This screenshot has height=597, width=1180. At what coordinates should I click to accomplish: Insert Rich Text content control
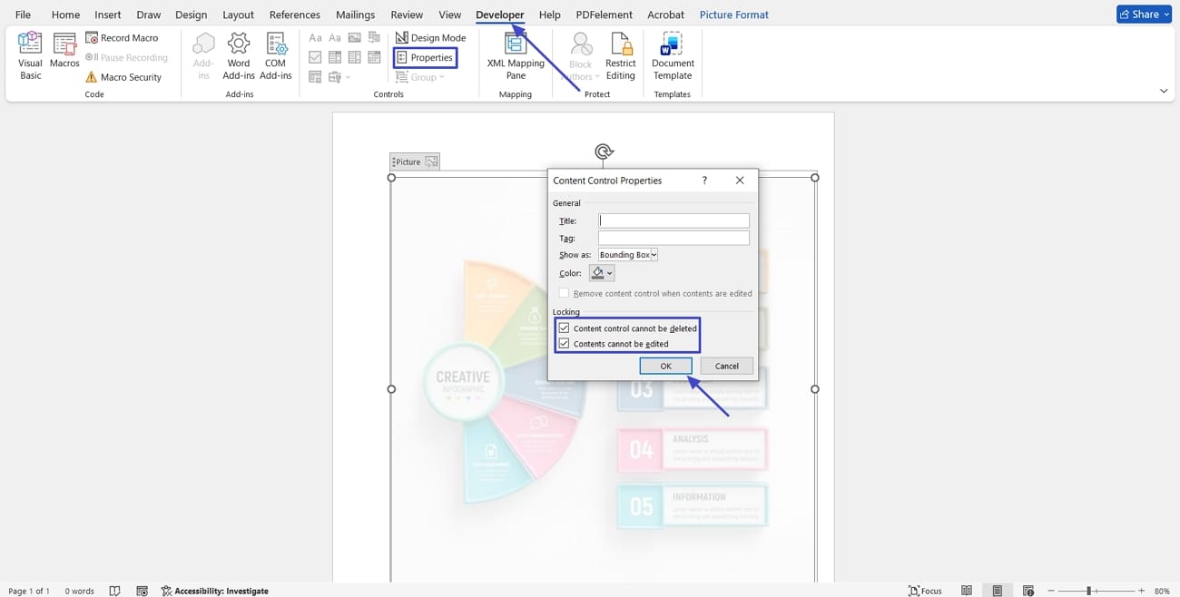click(315, 38)
